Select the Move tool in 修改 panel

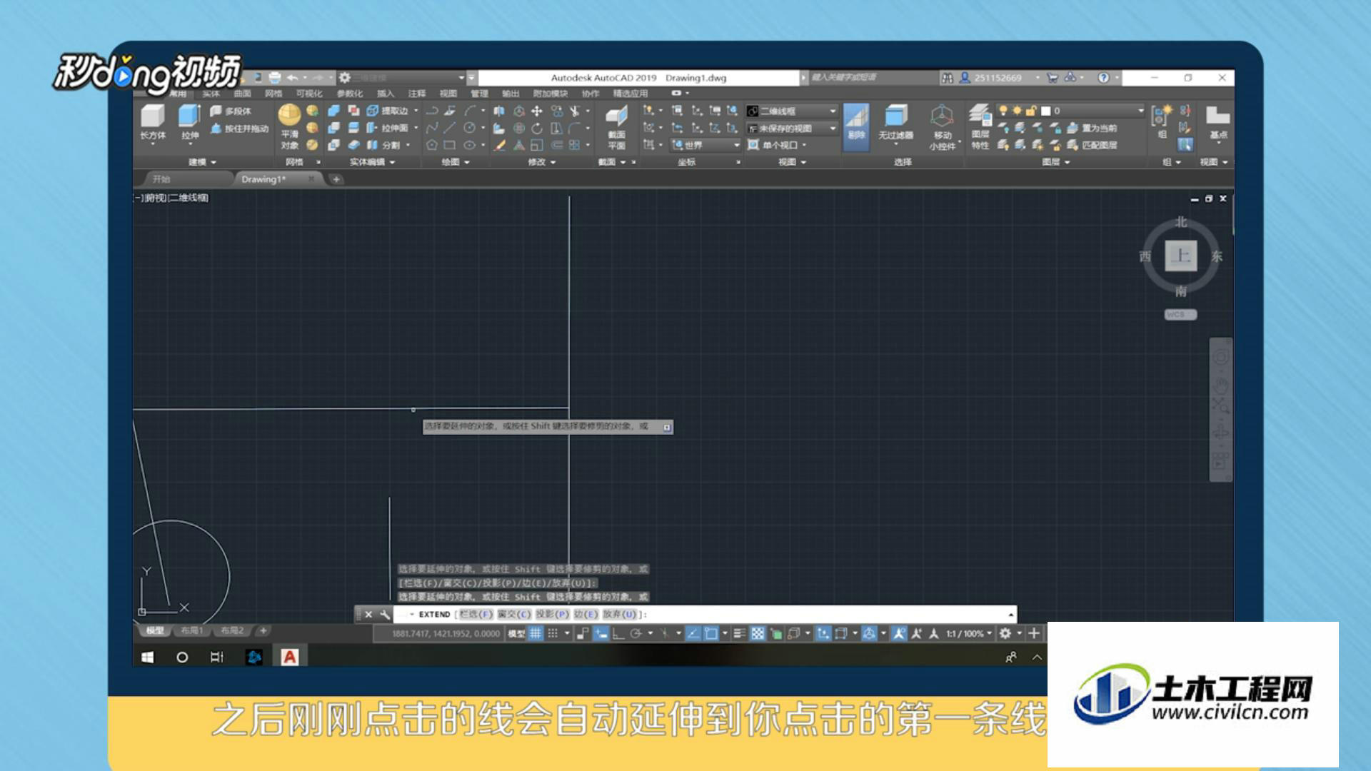[537, 111]
